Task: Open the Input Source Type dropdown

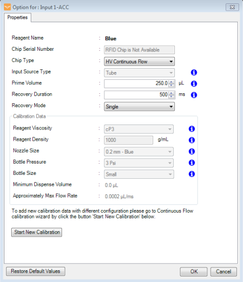Action: (x=139, y=73)
